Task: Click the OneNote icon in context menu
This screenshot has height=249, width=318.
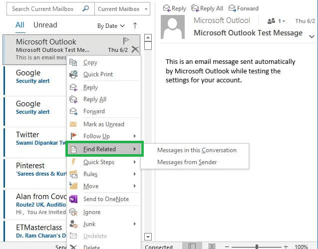Action: (x=73, y=199)
